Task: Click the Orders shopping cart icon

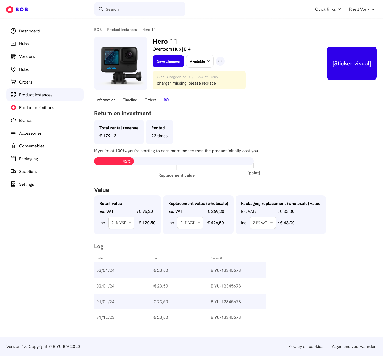Action: (x=13, y=82)
